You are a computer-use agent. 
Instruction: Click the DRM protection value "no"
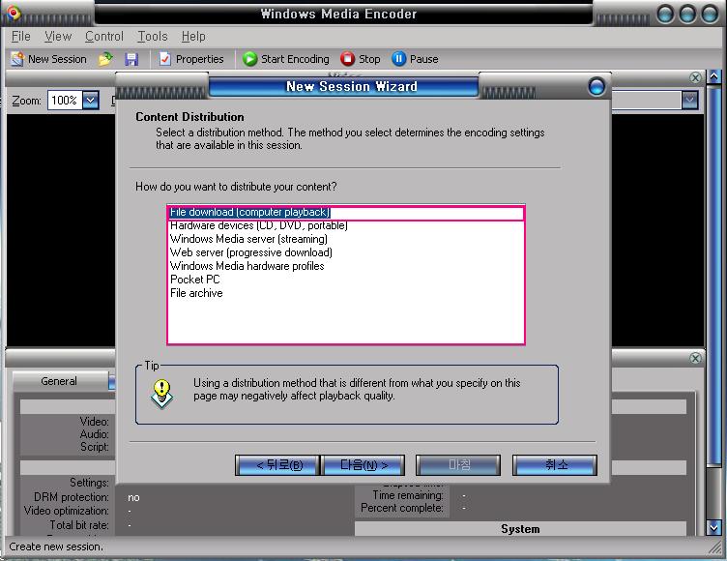click(133, 497)
